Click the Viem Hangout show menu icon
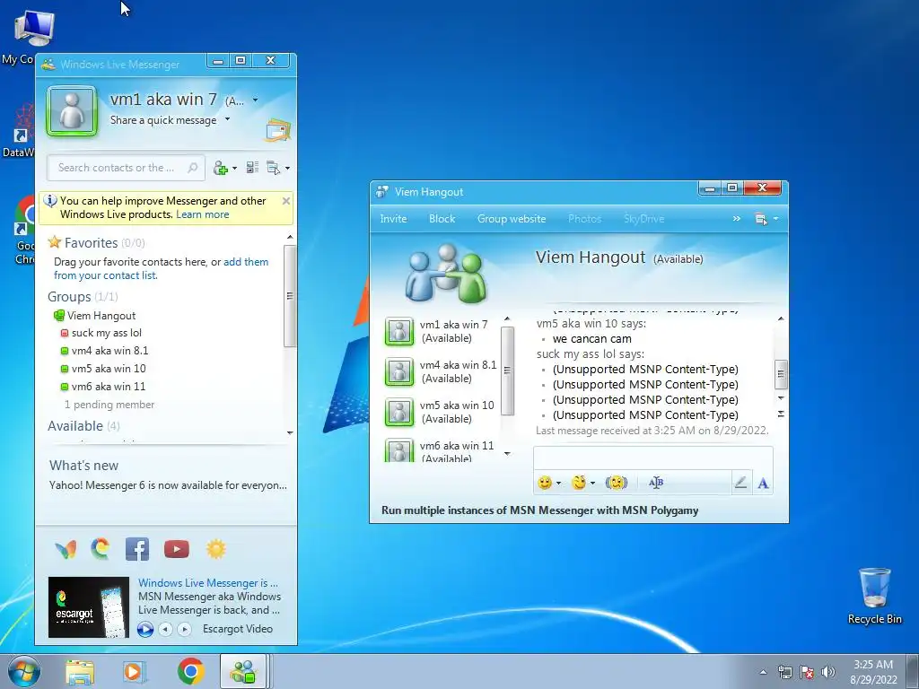 click(761, 219)
